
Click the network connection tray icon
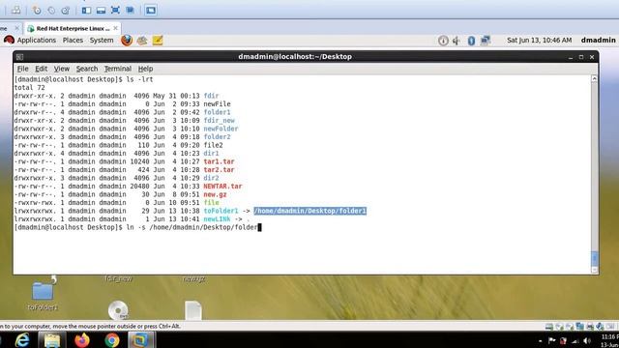(486, 41)
